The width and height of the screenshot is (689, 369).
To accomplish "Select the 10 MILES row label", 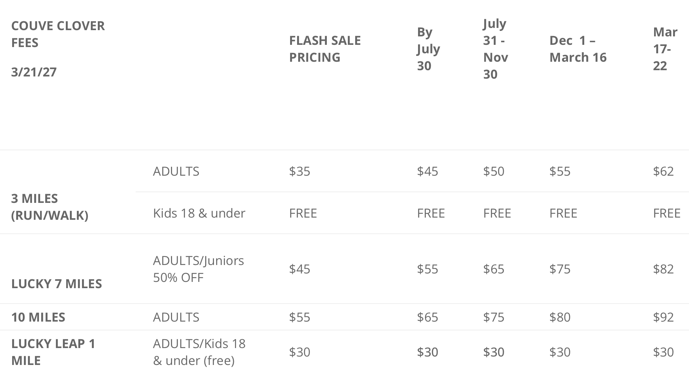I will tap(38, 317).
